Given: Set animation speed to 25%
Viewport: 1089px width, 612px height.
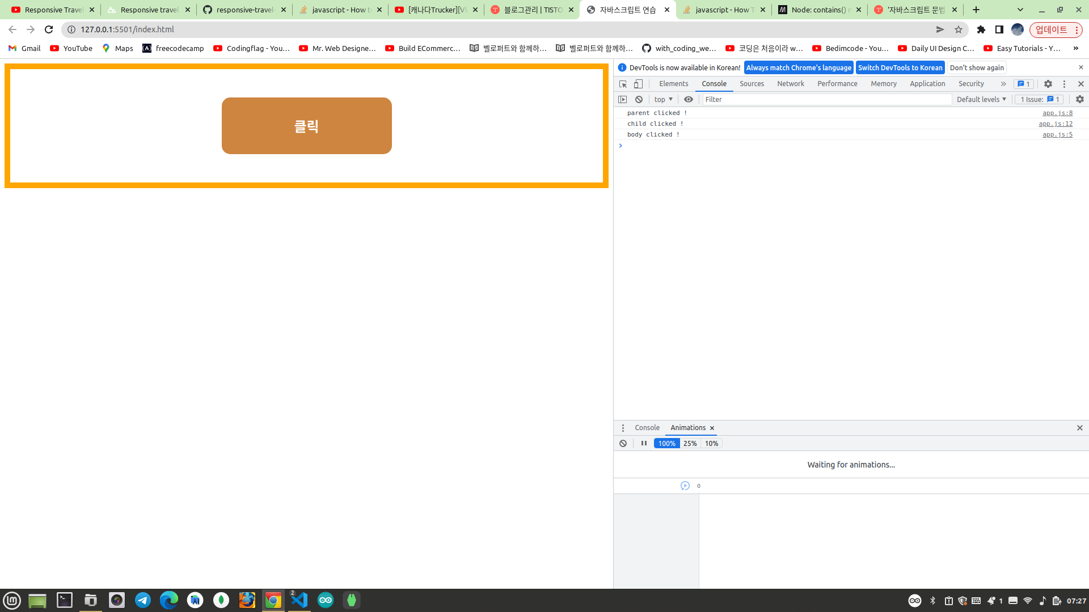Looking at the screenshot, I should [x=690, y=443].
